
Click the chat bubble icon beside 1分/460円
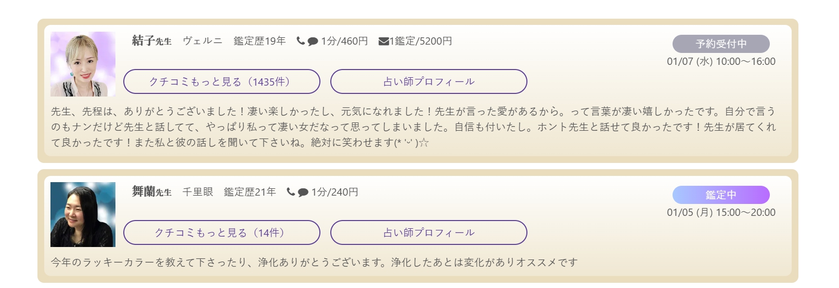[x=313, y=42]
